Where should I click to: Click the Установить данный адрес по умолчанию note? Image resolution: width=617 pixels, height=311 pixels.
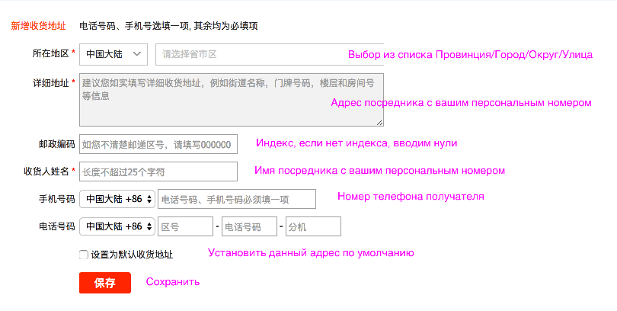click(x=311, y=253)
